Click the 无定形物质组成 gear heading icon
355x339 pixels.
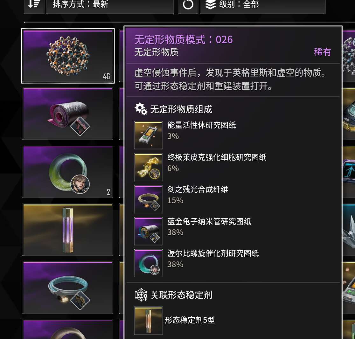141,109
